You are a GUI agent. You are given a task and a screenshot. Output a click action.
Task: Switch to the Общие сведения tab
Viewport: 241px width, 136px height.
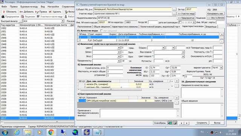(x=102, y=27)
